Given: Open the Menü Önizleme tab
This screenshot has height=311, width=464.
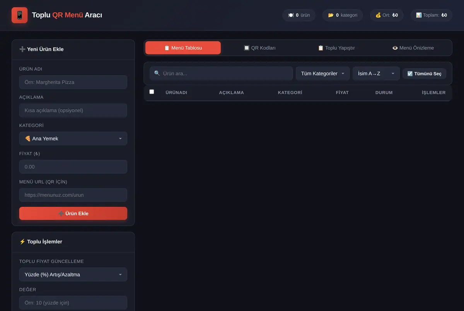Looking at the screenshot, I should point(413,48).
